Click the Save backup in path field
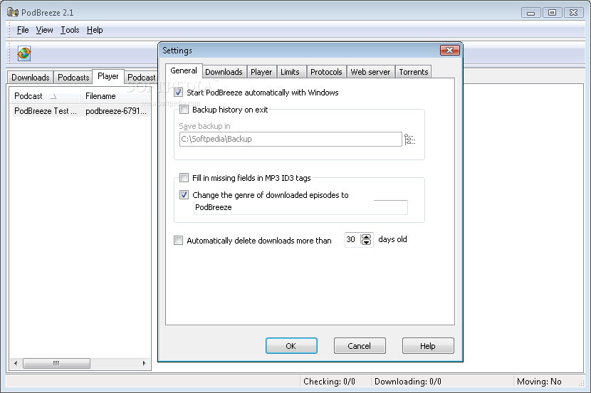591x393 pixels. pos(291,139)
